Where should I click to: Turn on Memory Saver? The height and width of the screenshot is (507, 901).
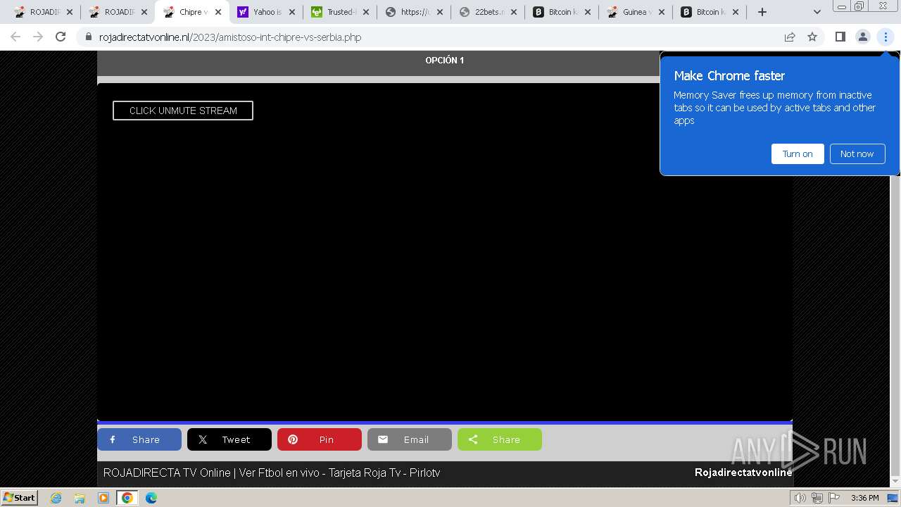coord(798,154)
